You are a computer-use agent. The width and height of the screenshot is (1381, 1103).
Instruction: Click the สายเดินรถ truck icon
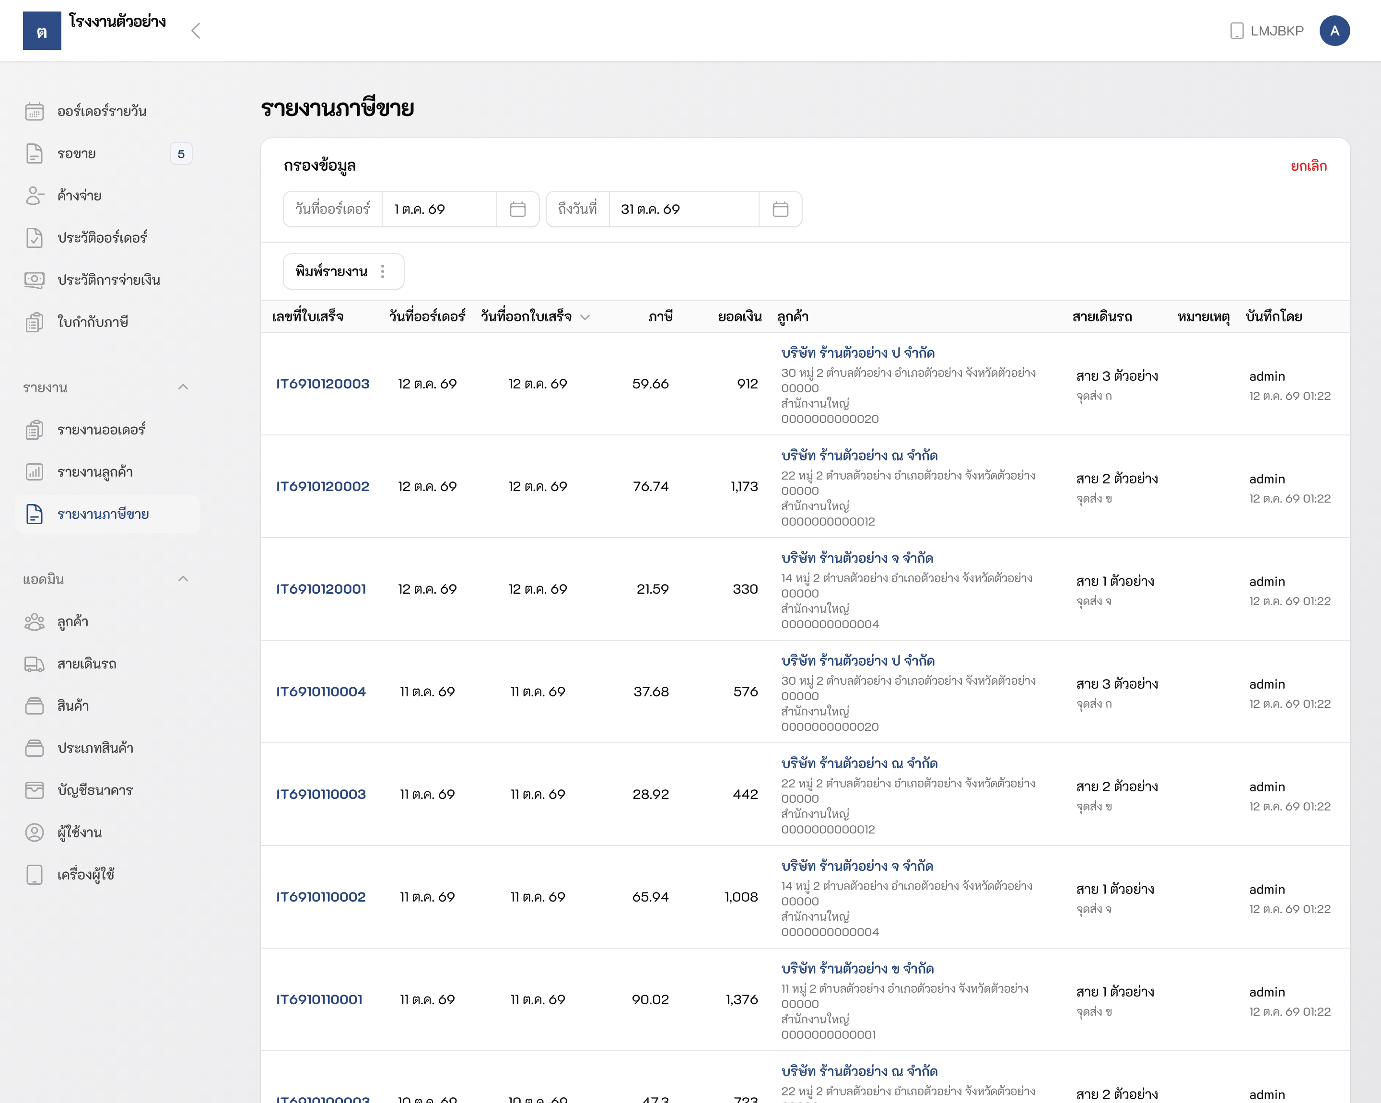tap(35, 664)
